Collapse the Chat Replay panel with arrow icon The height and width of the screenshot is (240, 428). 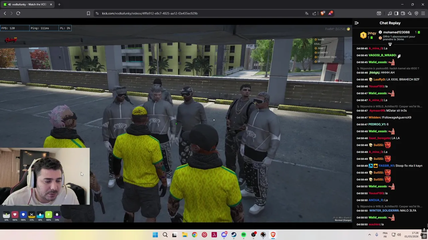[356, 23]
